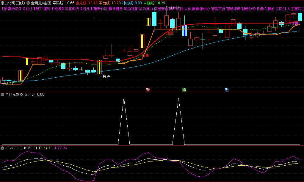Viewport: 304px width, 182px height.
Task: Select the 平台线: 10.28 value
Action: coord(110,3)
